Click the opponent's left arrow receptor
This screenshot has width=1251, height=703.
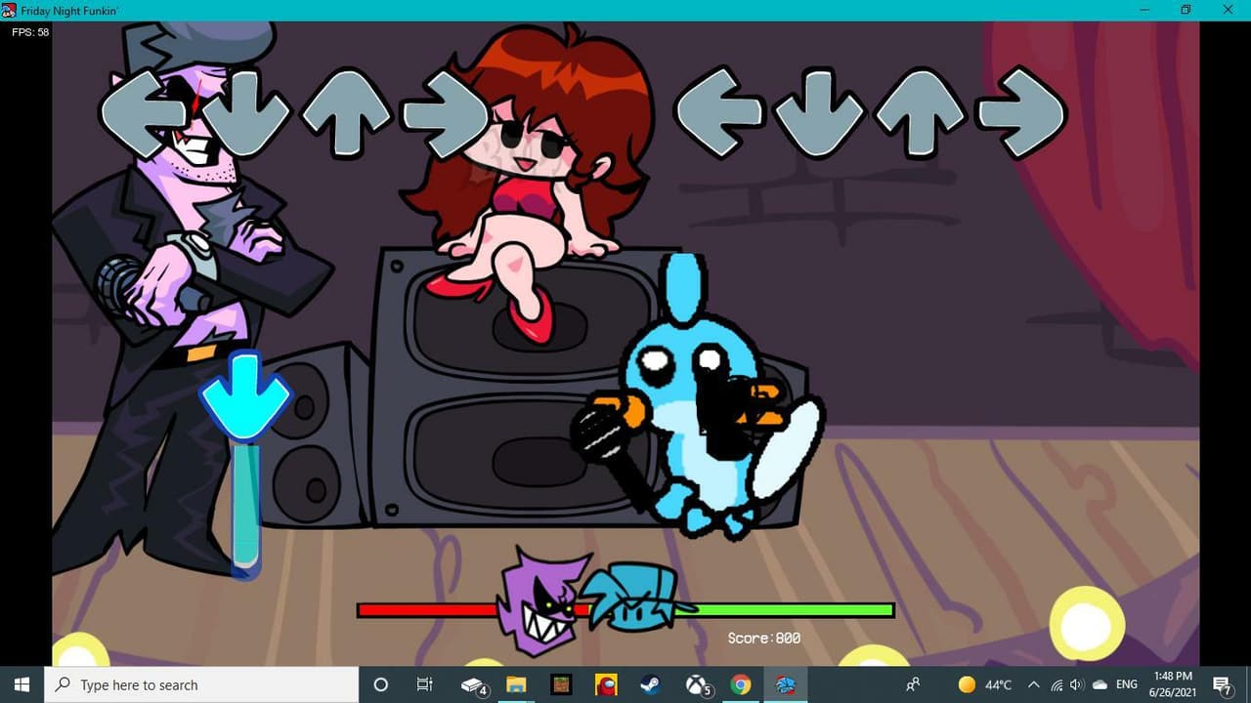(144, 113)
